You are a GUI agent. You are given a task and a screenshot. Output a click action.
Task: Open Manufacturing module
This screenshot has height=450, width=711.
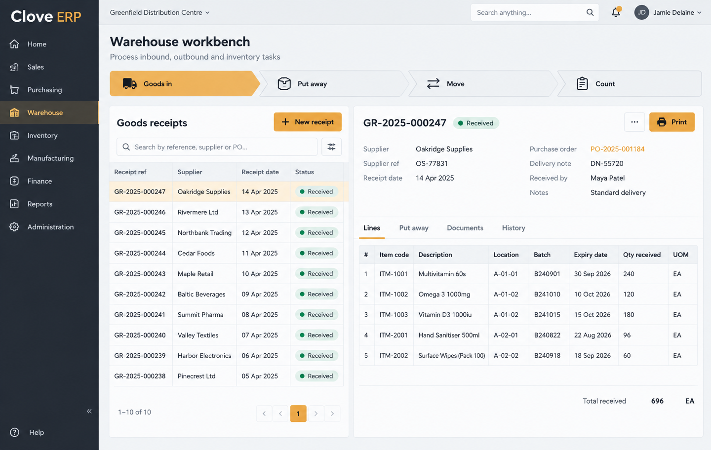49,158
